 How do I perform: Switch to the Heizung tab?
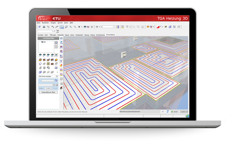(x=87, y=35)
